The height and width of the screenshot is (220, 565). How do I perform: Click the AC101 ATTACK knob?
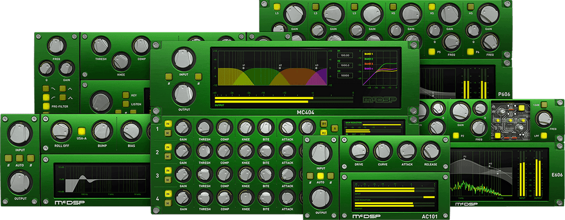coord(407,151)
